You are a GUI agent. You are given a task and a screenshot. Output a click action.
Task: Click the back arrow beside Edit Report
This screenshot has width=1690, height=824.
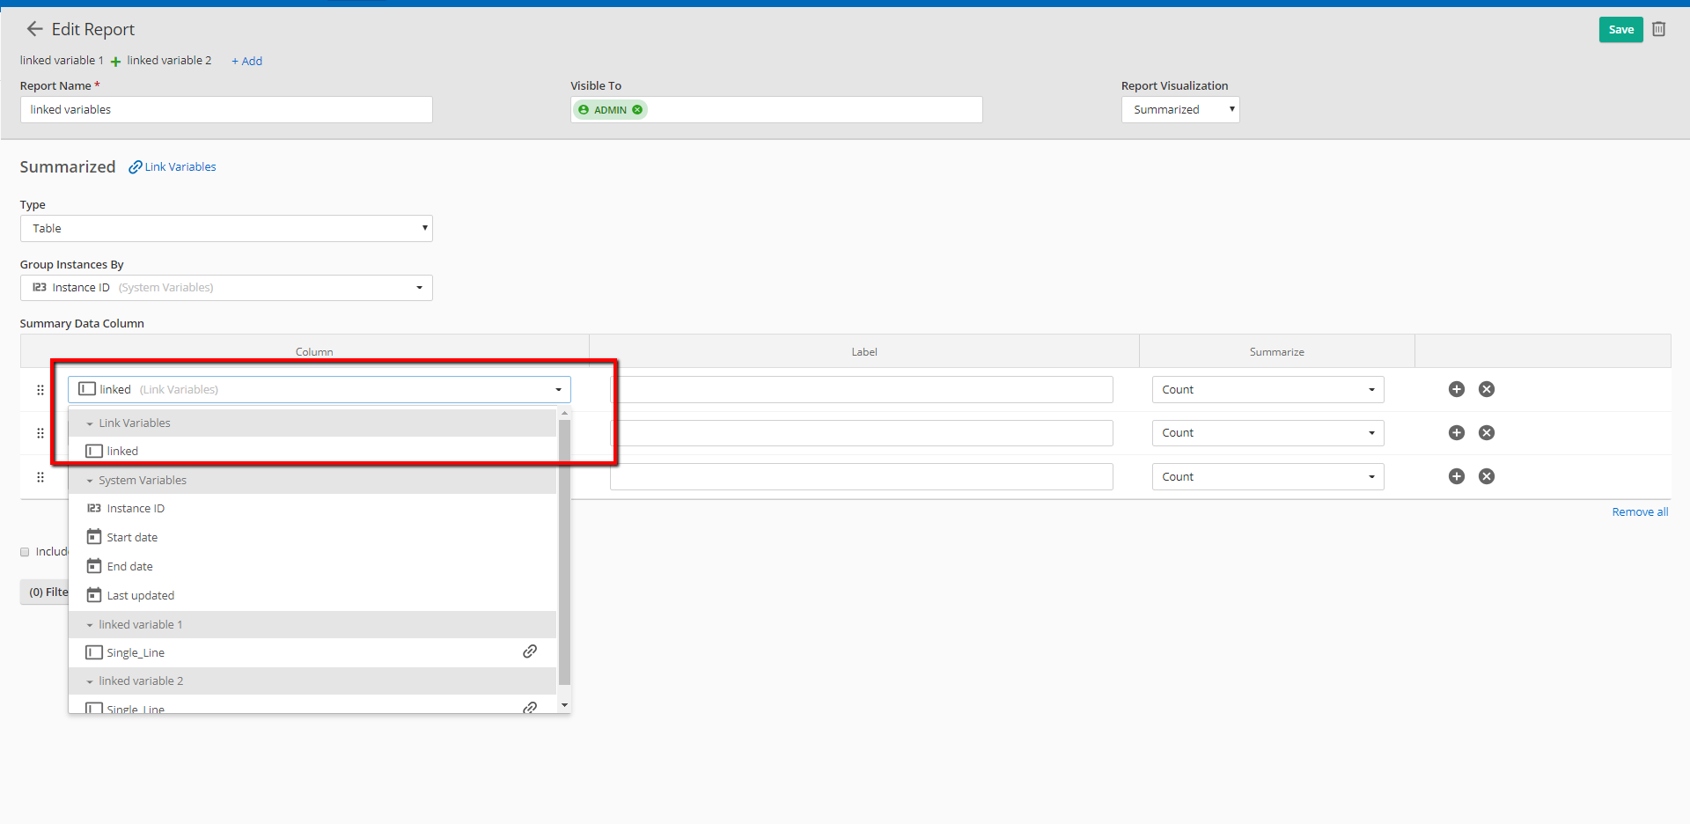(34, 29)
